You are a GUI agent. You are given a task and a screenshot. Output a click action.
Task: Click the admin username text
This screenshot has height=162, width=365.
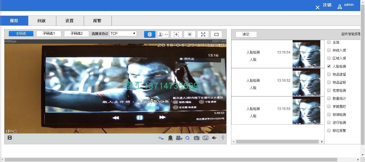[349, 5]
